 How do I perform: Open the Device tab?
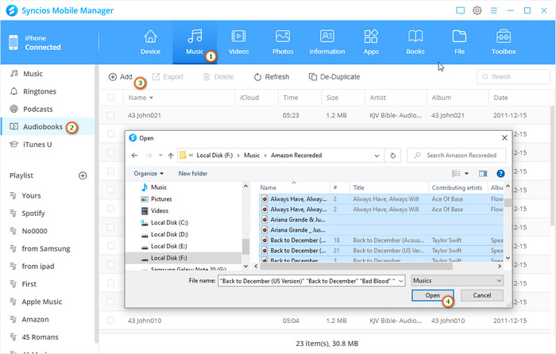[x=150, y=43]
